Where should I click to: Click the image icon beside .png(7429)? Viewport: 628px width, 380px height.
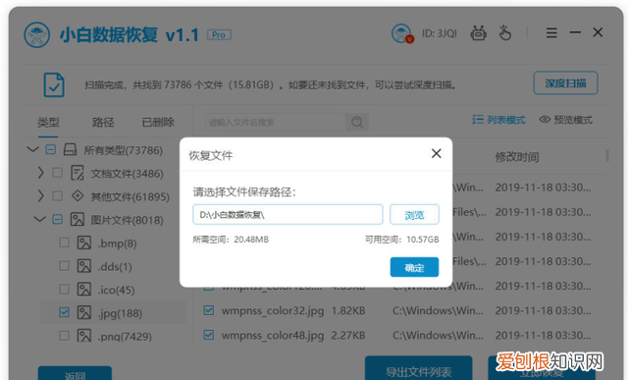click(x=84, y=336)
